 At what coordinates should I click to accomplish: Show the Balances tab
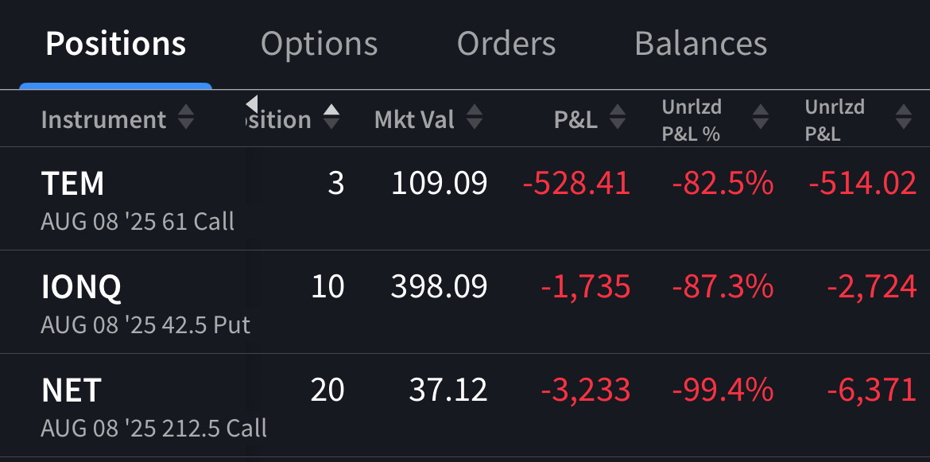tap(700, 44)
